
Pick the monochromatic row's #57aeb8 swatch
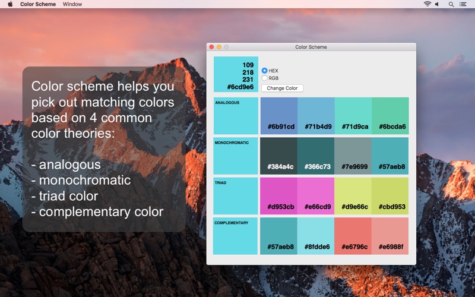390,156
